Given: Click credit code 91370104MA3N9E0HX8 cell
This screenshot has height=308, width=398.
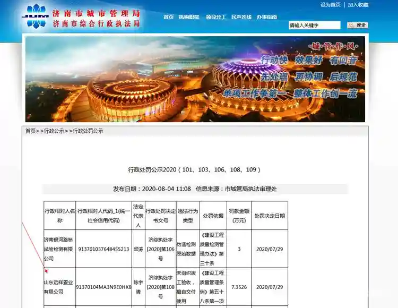Looking at the screenshot, I should point(103,287).
